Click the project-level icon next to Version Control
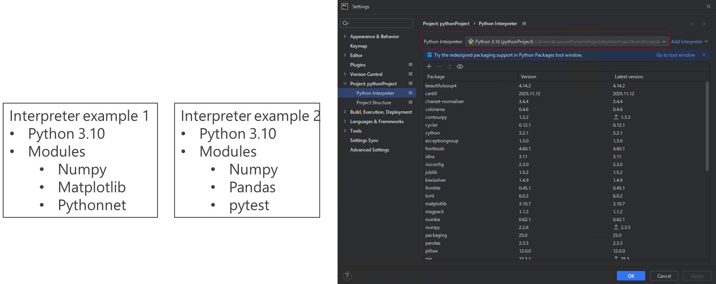 (x=411, y=74)
